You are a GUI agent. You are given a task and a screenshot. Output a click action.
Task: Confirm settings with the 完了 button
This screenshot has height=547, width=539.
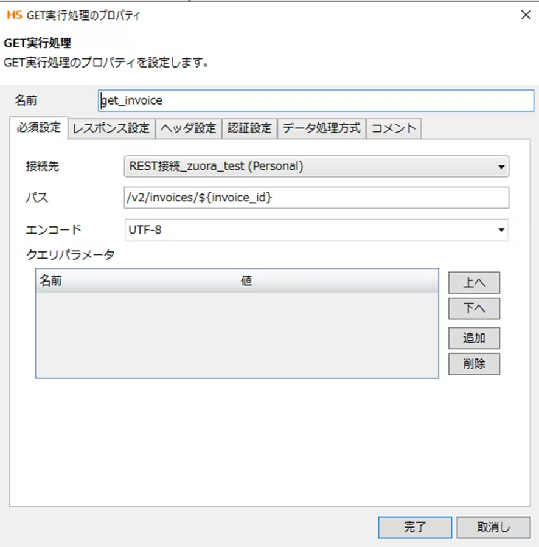(x=414, y=528)
